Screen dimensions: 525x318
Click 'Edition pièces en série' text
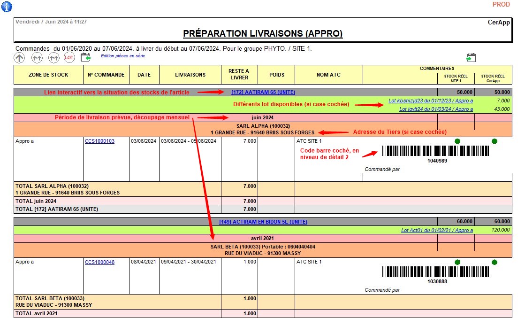point(123,56)
